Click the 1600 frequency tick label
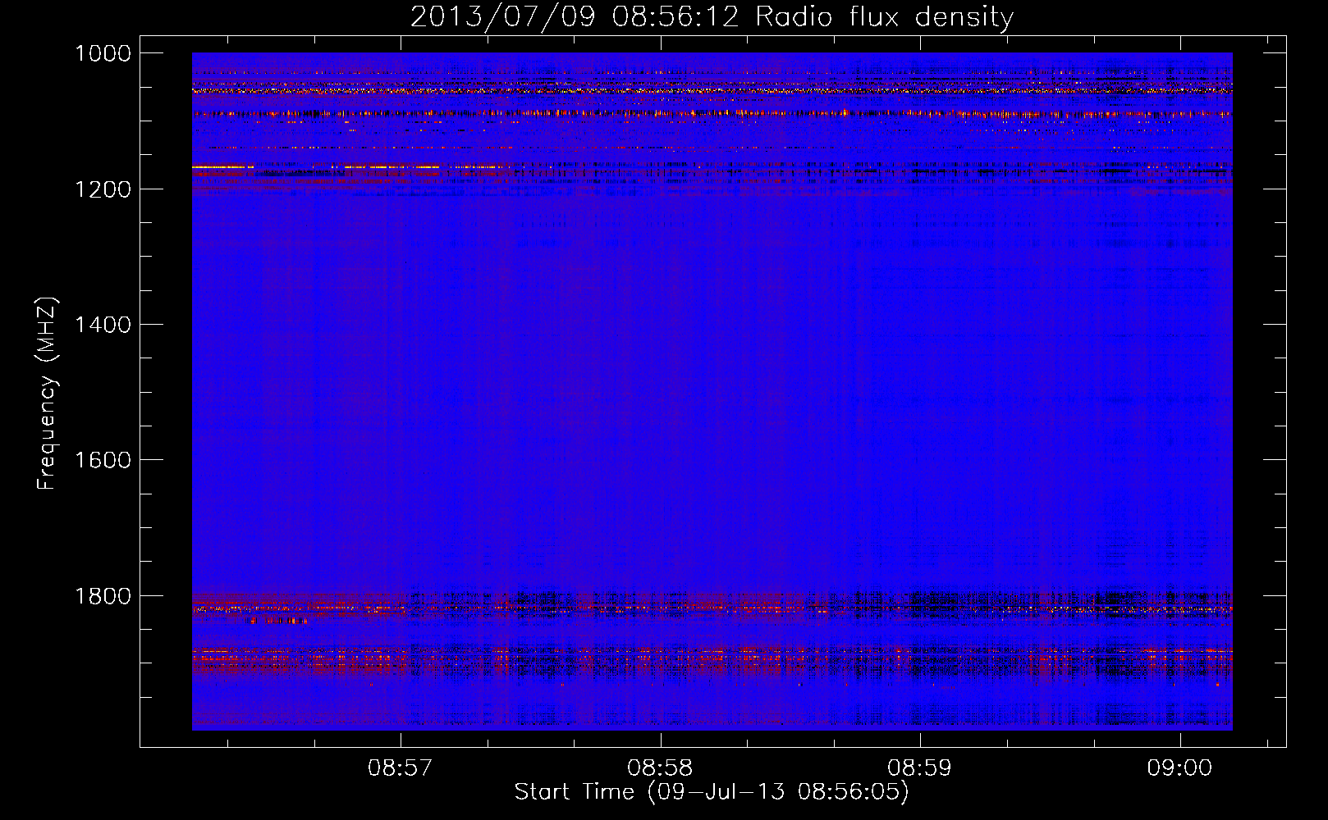This screenshot has height=820, width=1328. click(103, 460)
